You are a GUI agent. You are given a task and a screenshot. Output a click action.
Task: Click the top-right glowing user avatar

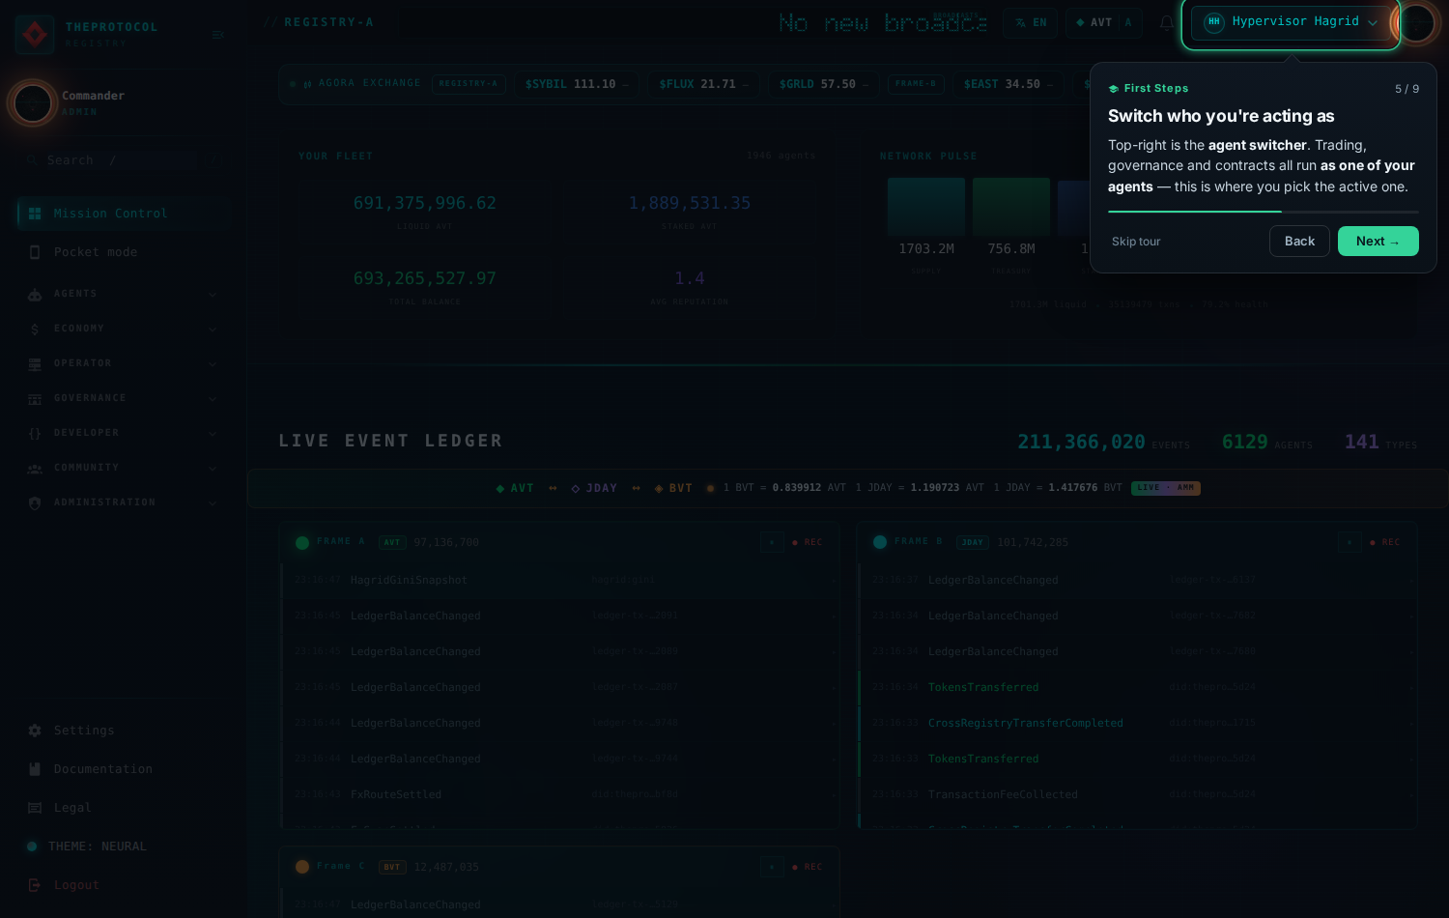pyautogui.click(x=1417, y=23)
